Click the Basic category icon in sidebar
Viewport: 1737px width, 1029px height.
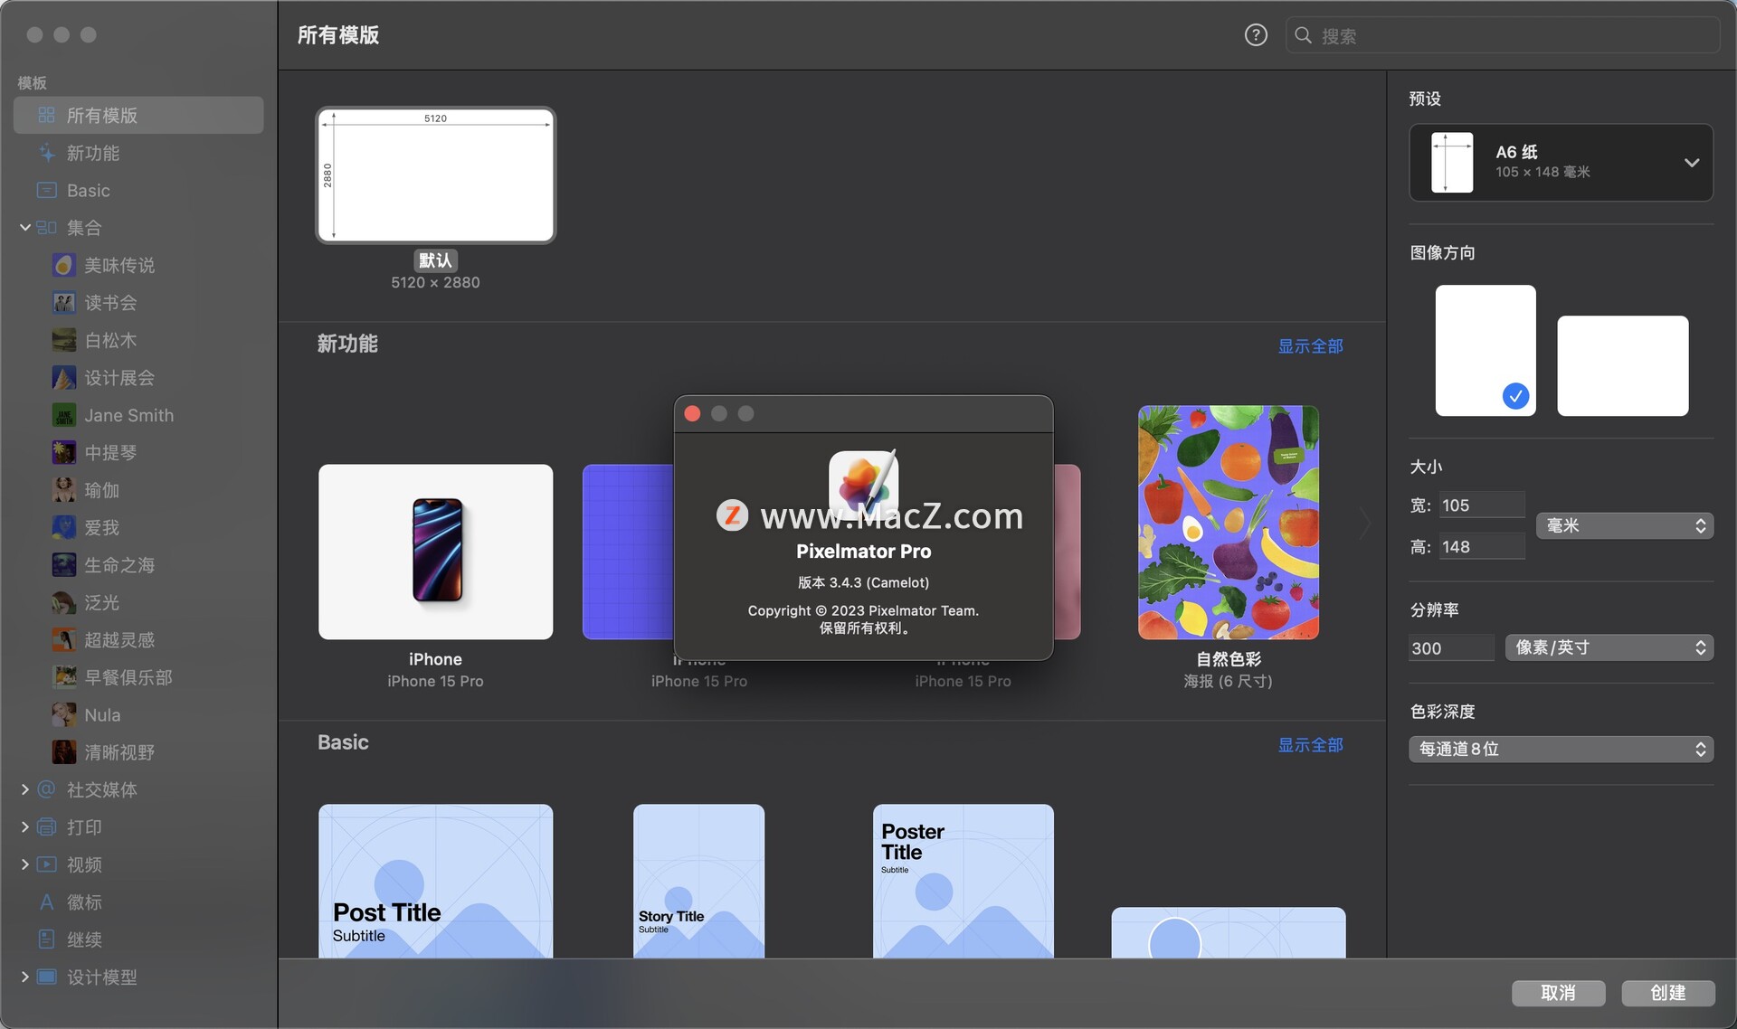pos(46,191)
